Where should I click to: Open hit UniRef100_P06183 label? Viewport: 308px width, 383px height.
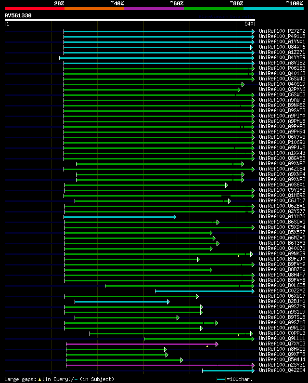click(x=282, y=68)
